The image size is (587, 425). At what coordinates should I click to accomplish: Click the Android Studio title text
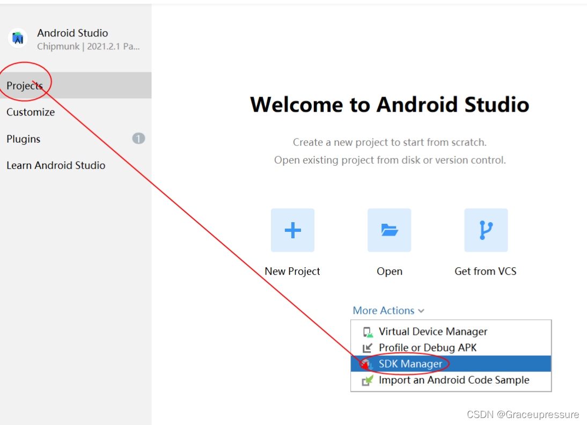(72, 33)
